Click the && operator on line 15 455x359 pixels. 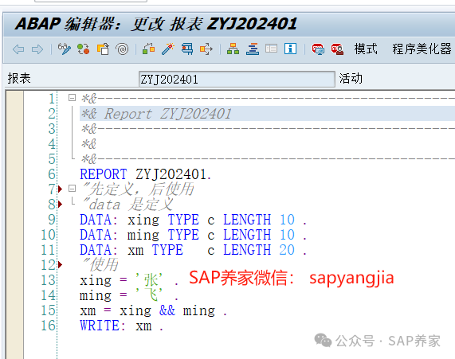point(167,310)
